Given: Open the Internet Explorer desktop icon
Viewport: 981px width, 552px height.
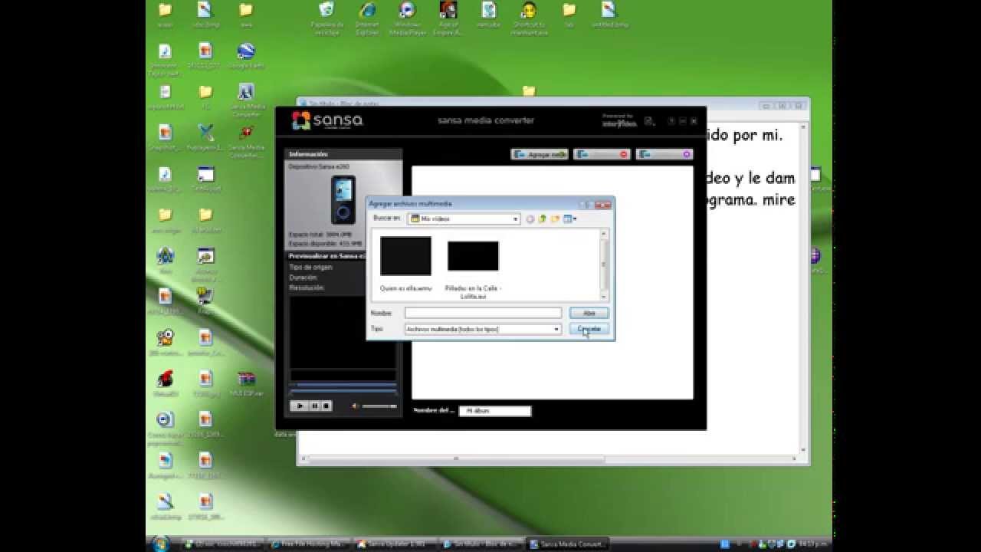Looking at the screenshot, I should click(367, 18).
